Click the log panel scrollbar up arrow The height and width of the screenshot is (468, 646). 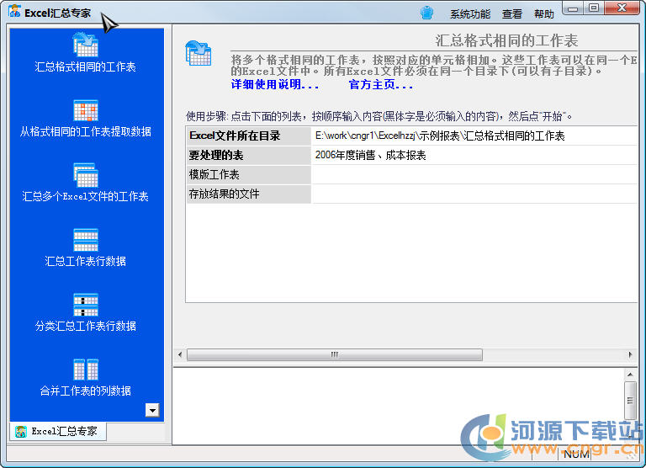630,375
